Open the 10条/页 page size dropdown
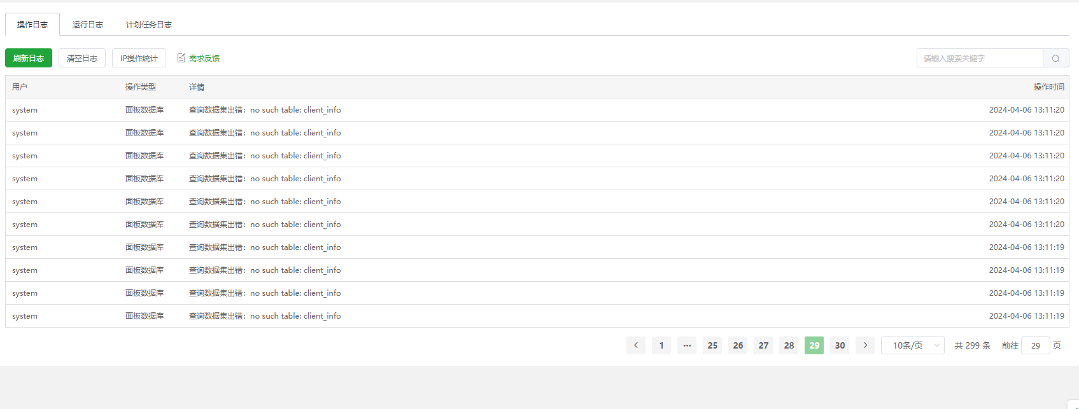The image size is (1079, 409). (913, 345)
